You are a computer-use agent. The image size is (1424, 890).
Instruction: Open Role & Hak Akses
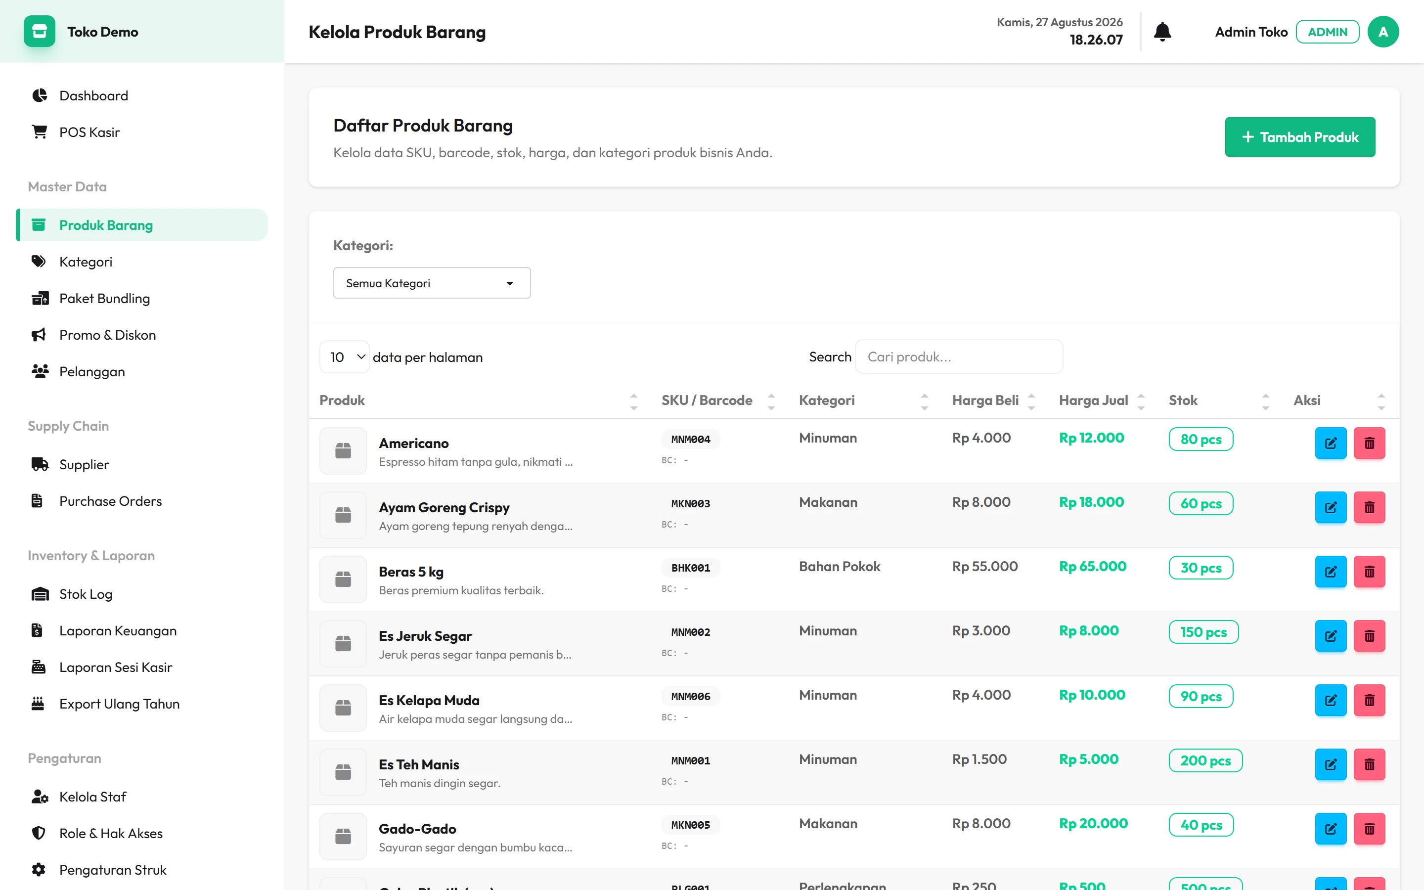142,834
